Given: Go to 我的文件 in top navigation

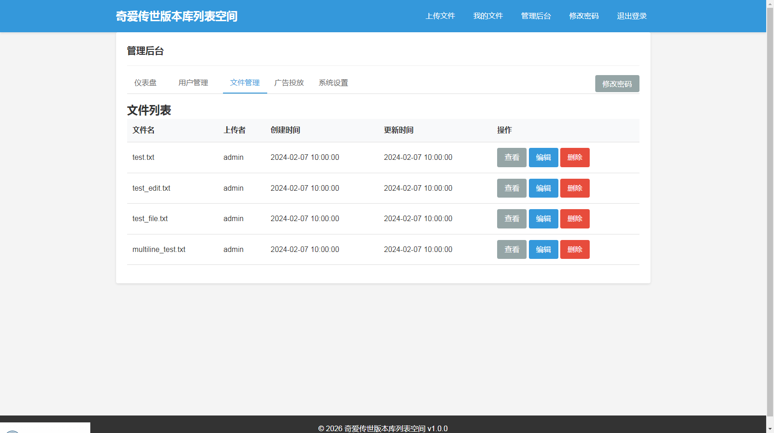Looking at the screenshot, I should click(488, 16).
